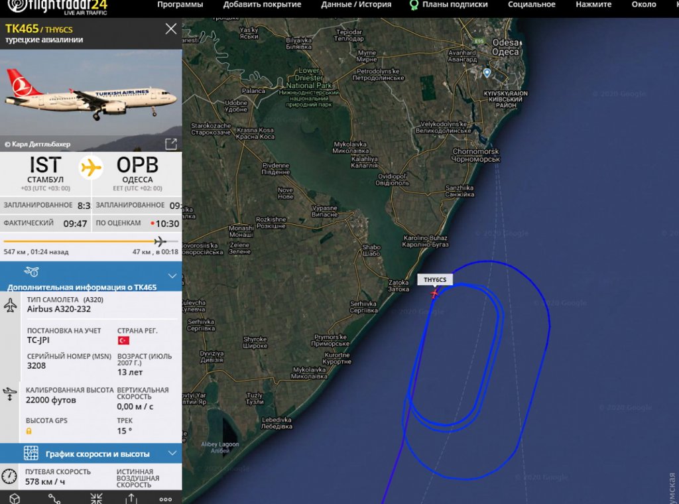Click the Turkish Airlines aircraft photo
Viewport: 679px width, 504px height.
pos(91,100)
